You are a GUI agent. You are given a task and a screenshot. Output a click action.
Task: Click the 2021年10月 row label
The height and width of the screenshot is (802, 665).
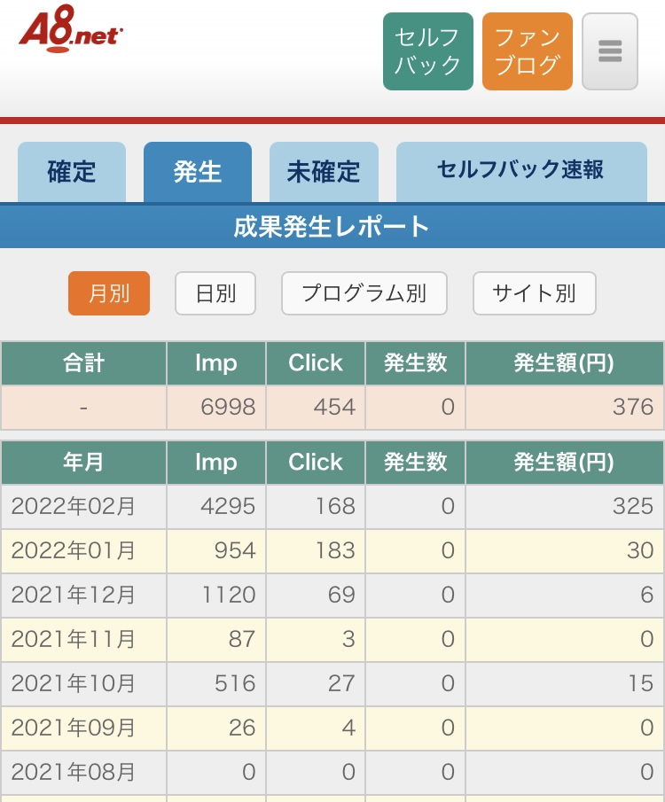click(x=74, y=683)
